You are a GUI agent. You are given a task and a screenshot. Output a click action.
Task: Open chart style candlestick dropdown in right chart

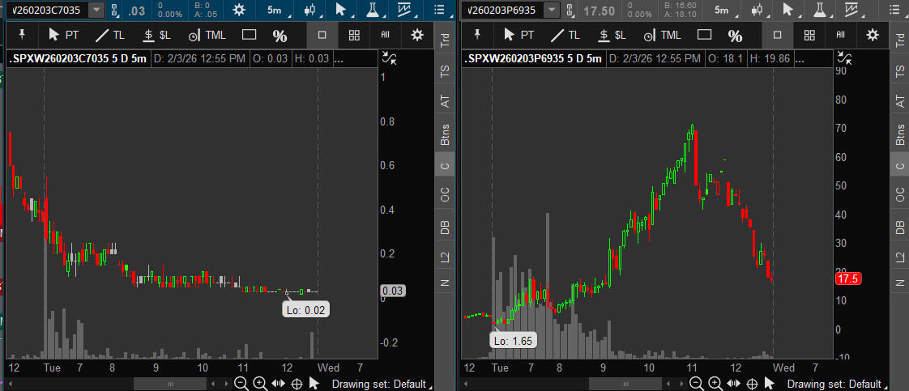click(762, 11)
